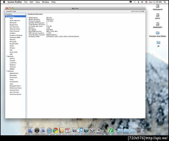This screenshot has width=169, height=141.
Task: Select the DATA drive on desktop
Action: pos(157,16)
